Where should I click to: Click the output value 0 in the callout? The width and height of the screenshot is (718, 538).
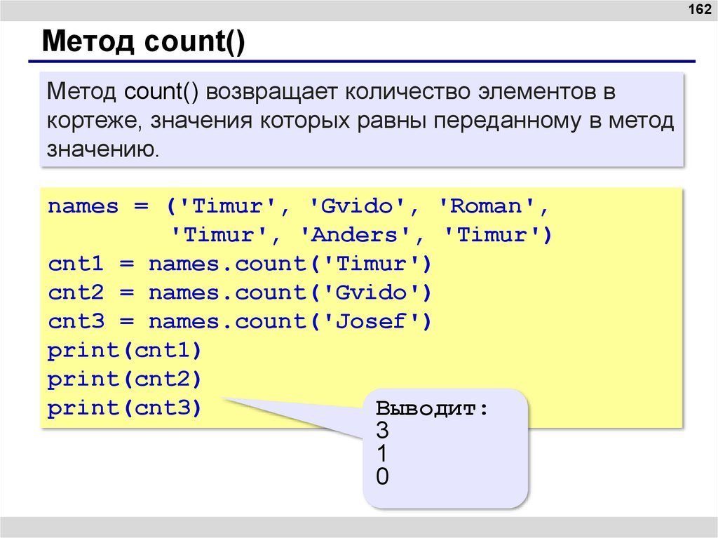(x=382, y=477)
